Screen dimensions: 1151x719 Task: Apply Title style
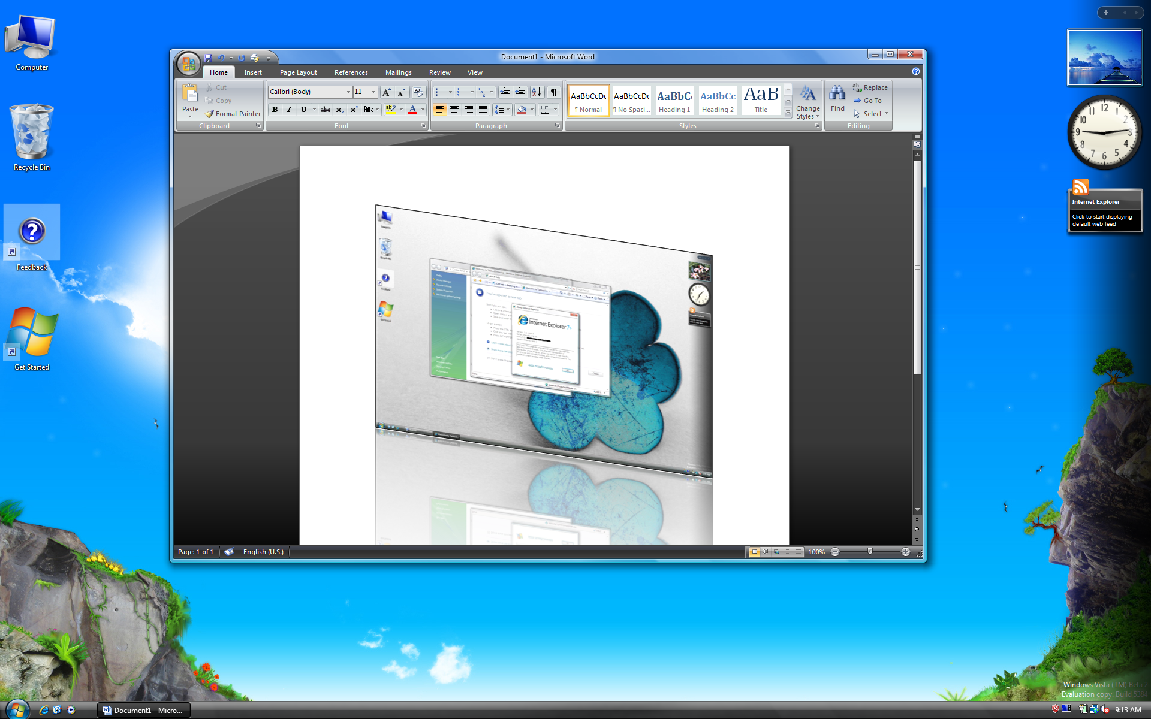pos(761,101)
